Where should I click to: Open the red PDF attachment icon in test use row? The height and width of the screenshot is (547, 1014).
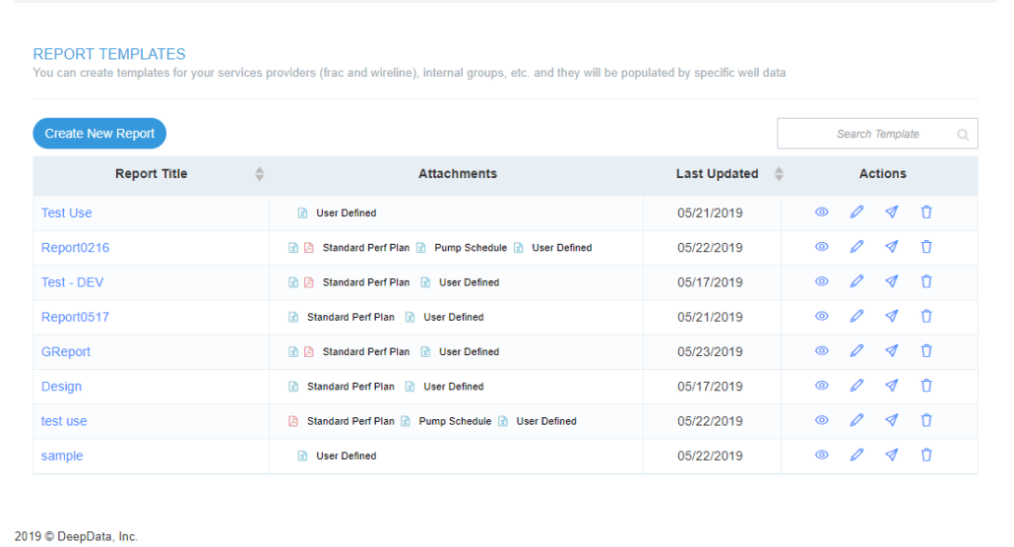[293, 421]
